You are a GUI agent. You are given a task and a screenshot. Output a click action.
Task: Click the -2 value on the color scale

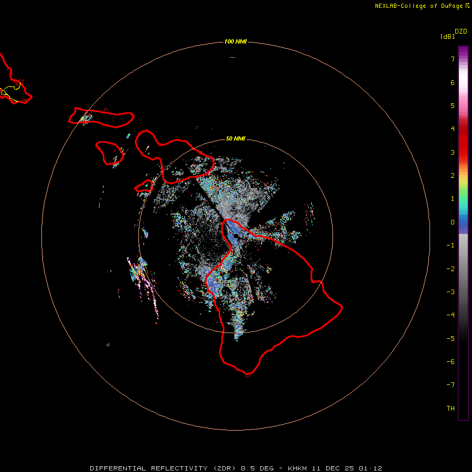[x=450, y=269]
